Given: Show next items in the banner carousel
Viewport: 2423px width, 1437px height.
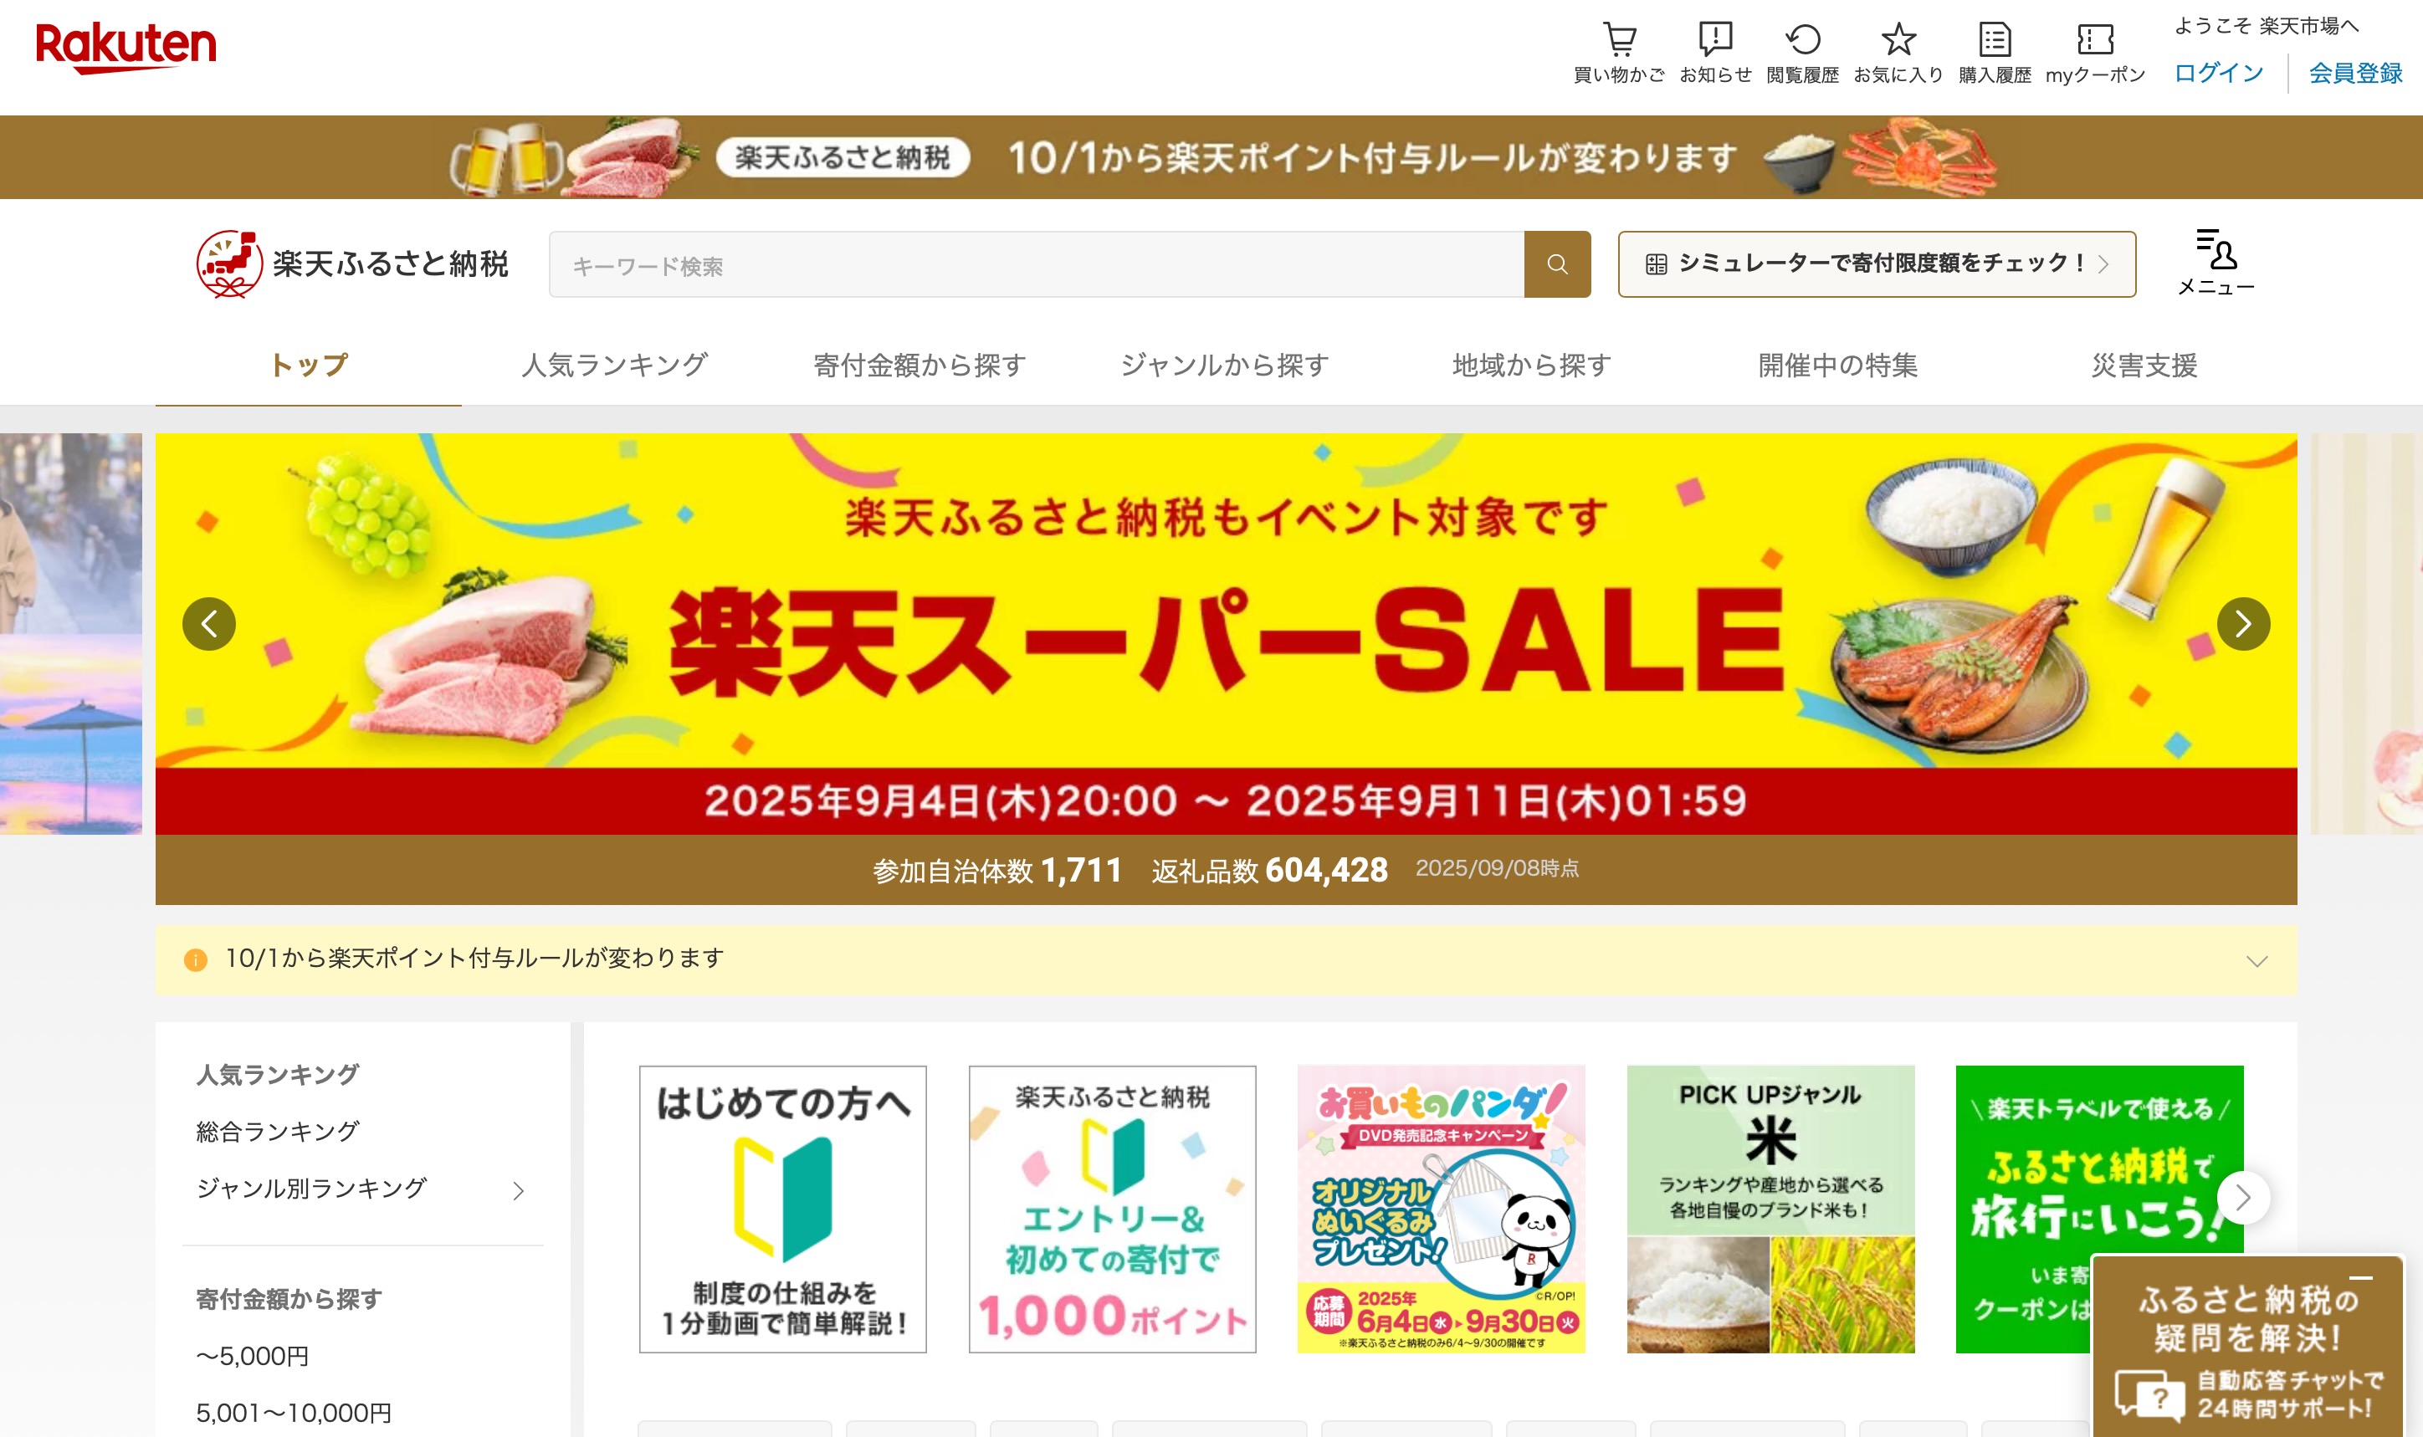Looking at the screenshot, I should pos(2242,1198).
